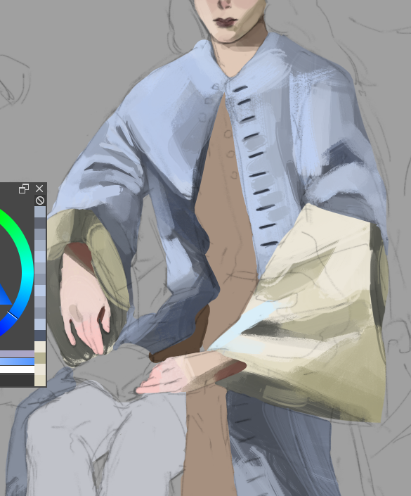Close the color picker panel
Screen dimensions: 411x496
click(39, 189)
